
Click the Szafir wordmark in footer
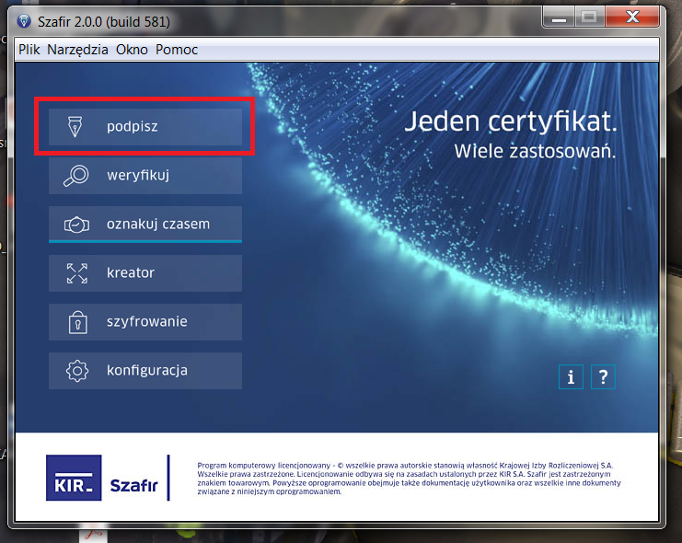(x=133, y=485)
